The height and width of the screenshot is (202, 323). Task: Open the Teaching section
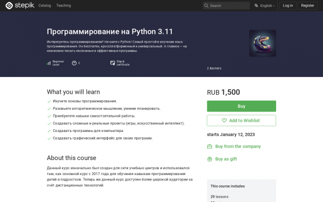coord(64,5)
